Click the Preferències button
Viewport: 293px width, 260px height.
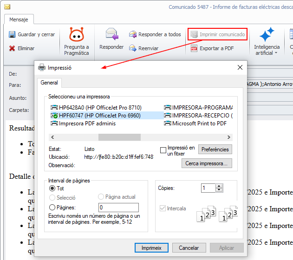click(x=215, y=149)
